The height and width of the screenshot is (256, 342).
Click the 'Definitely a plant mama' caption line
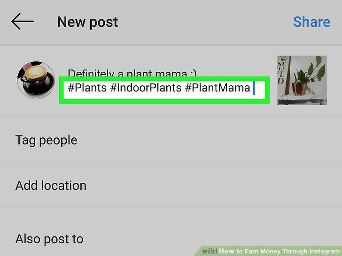point(132,73)
